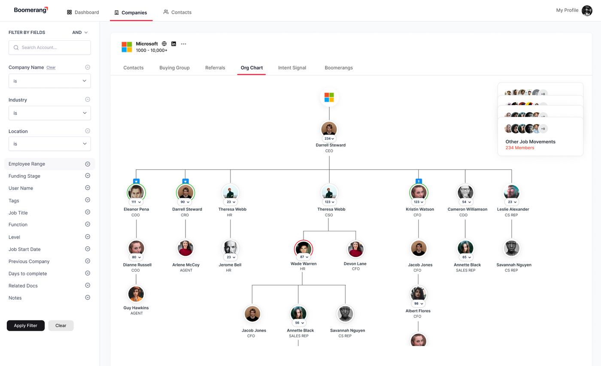This screenshot has width=601, height=366.
Task: Click the Clear button beside Apply Filter
Action: tap(61, 325)
